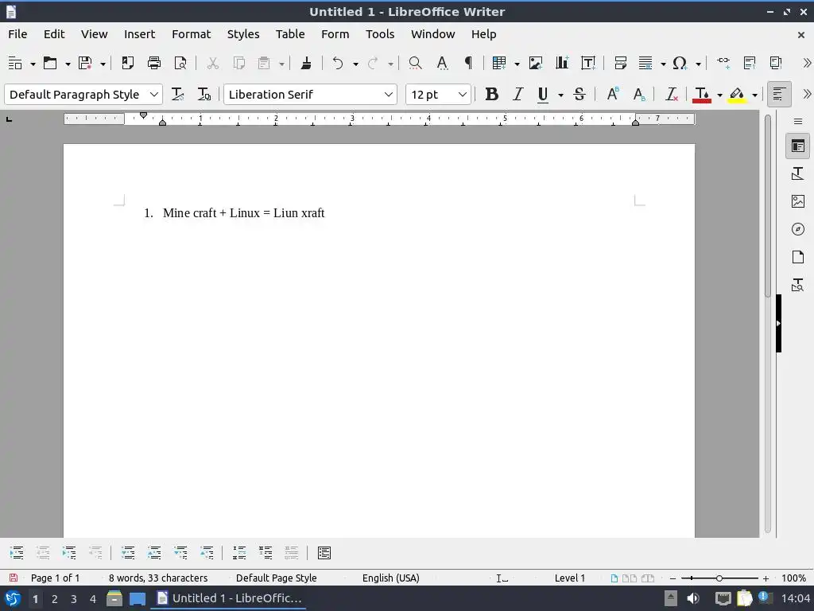Toggle Print Preview
The height and width of the screenshot is (611, 814).
[180, 64]
